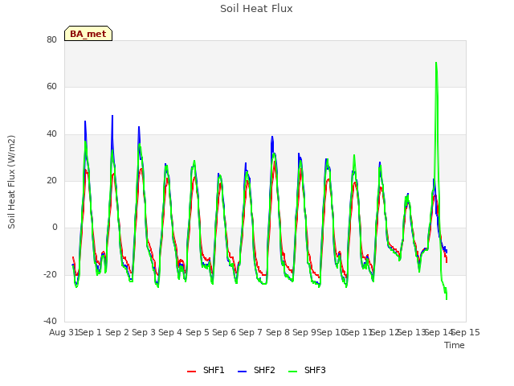The height and width of the screenshot is (386, 514).
Task: Click the tall green SHF3 spike peak
Action: click(x=436, y=63)
